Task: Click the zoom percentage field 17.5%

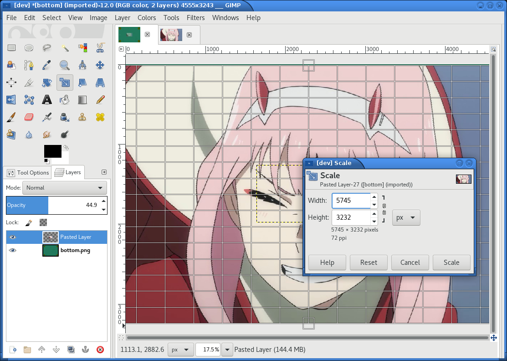Action: [x=208, y=350]
